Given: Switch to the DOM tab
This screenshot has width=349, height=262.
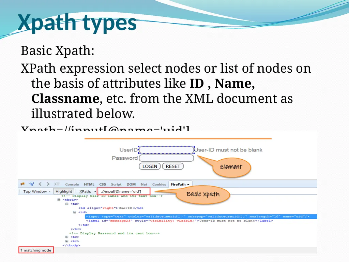Looking at the screenshot, I should [131, 184].
